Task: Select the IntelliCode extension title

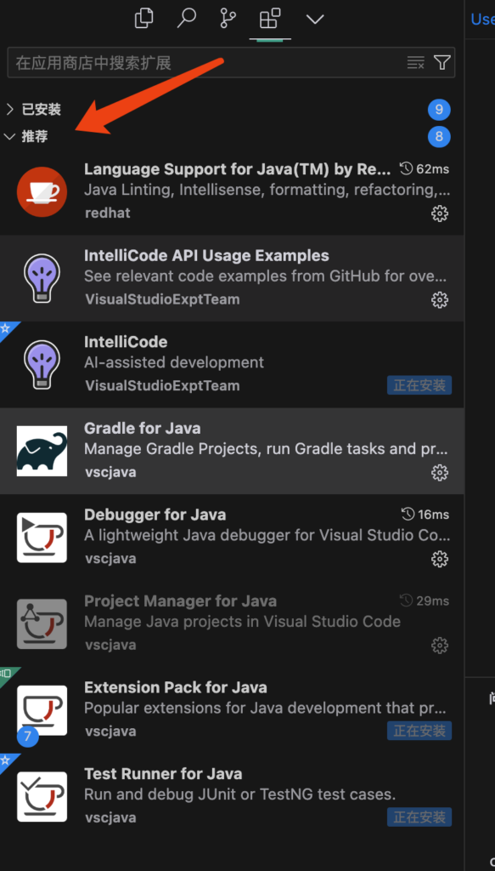Action: click(126, 342)
